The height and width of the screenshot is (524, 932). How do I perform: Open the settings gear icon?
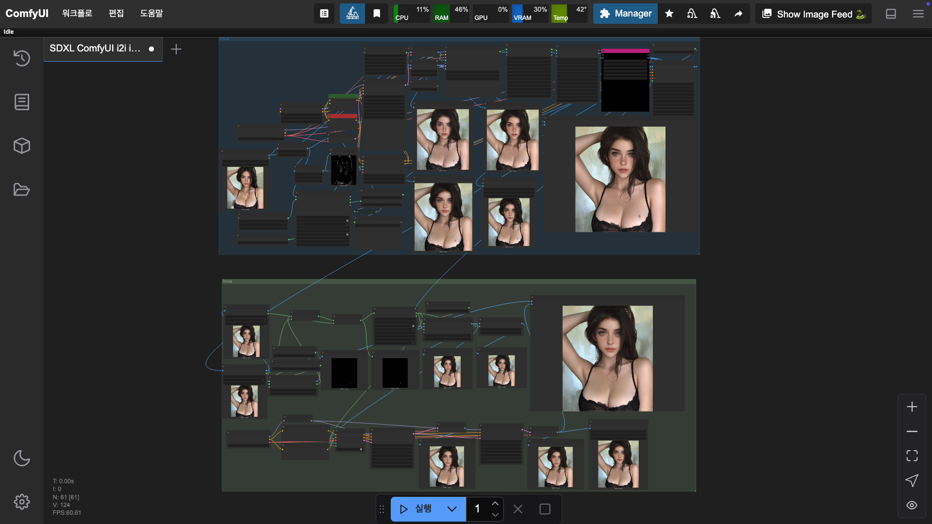pos(22,502)
